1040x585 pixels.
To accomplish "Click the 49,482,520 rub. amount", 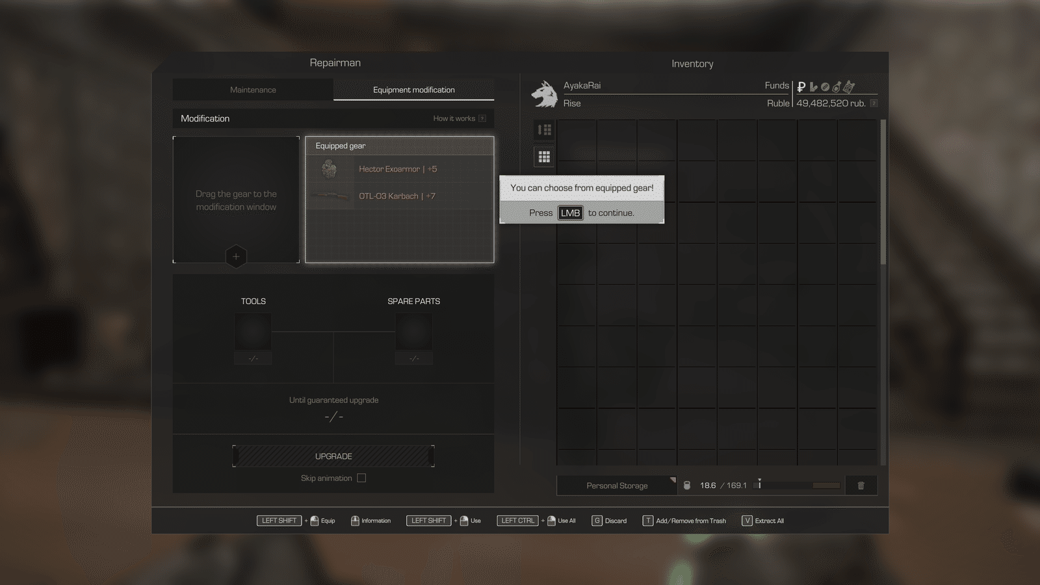I will pos(831,103).
